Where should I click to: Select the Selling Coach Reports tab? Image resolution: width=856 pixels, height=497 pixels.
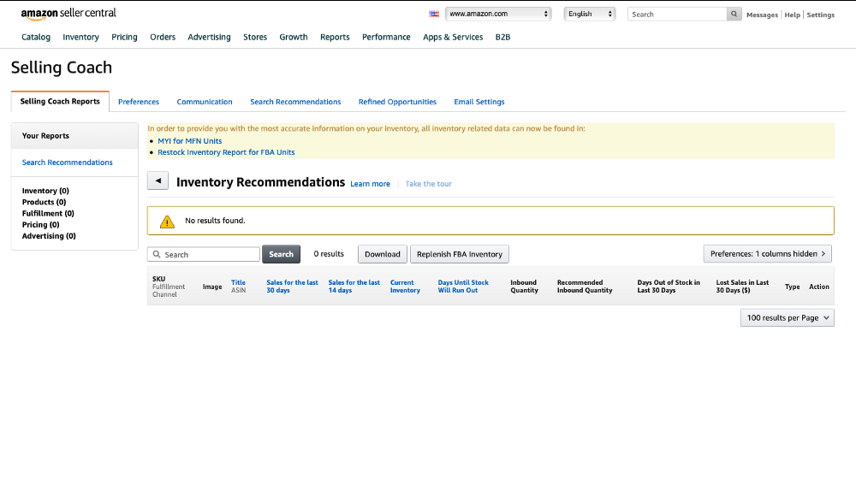(60, 102)
